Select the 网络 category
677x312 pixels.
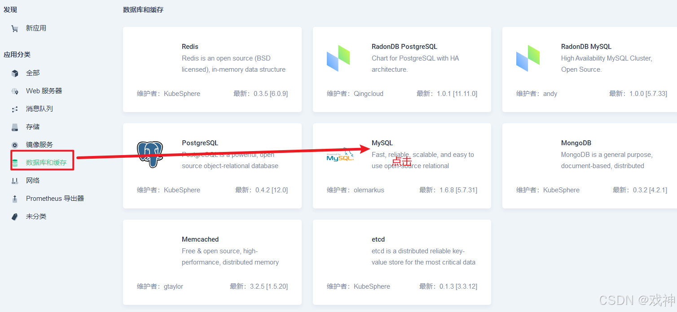(x=33, y=181)
